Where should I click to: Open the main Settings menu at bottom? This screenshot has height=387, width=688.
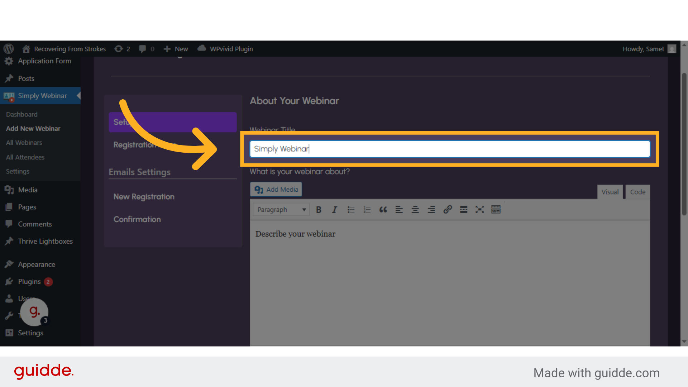[x=30, y=333]
